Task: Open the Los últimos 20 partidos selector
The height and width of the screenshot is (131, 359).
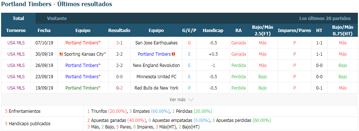Action: coord(325,18)
